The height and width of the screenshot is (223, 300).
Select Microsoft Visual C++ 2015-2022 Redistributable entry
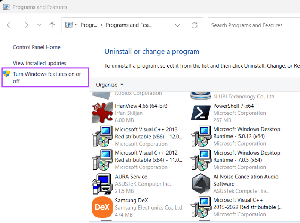tap(200, 207)
